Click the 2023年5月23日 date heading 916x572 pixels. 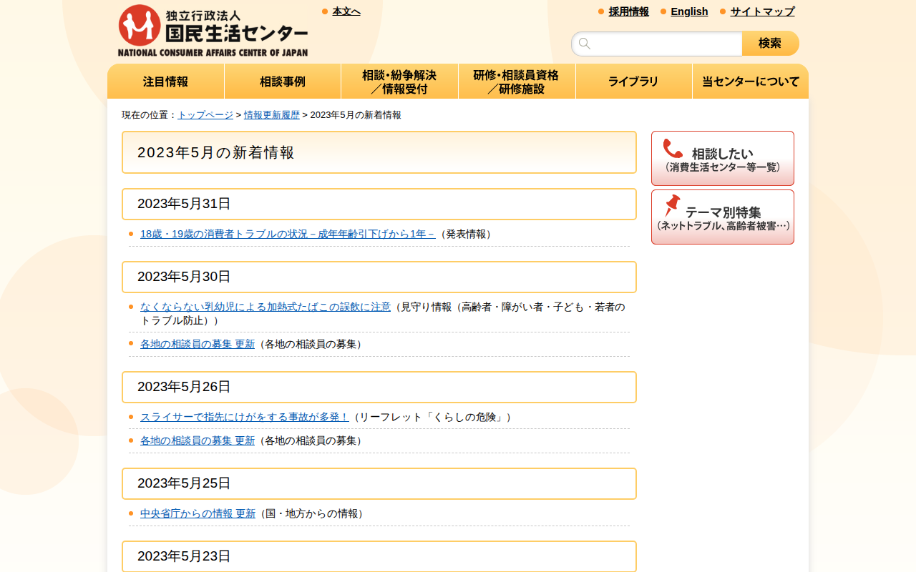pyautogui.click(x=379, y=556)
